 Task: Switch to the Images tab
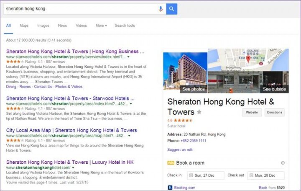click(43, 26)
